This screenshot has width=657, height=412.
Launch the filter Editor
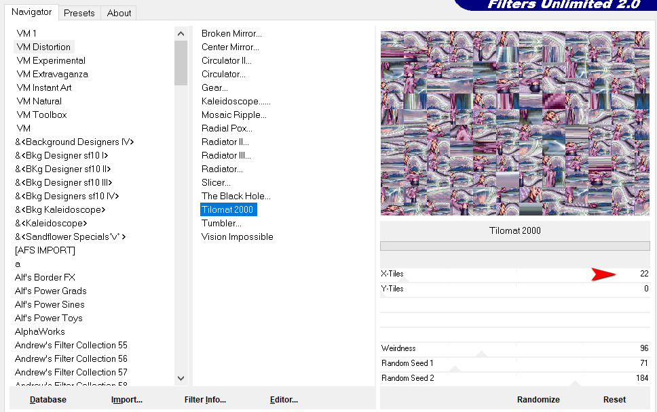[x=284, y=399]
